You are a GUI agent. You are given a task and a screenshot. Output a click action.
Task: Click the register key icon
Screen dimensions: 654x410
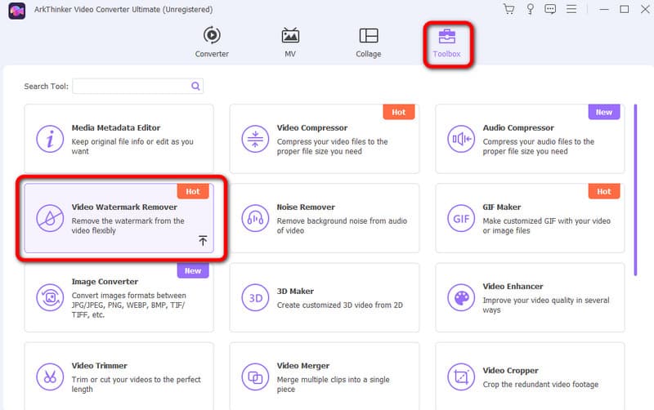(x=530, y=9)
